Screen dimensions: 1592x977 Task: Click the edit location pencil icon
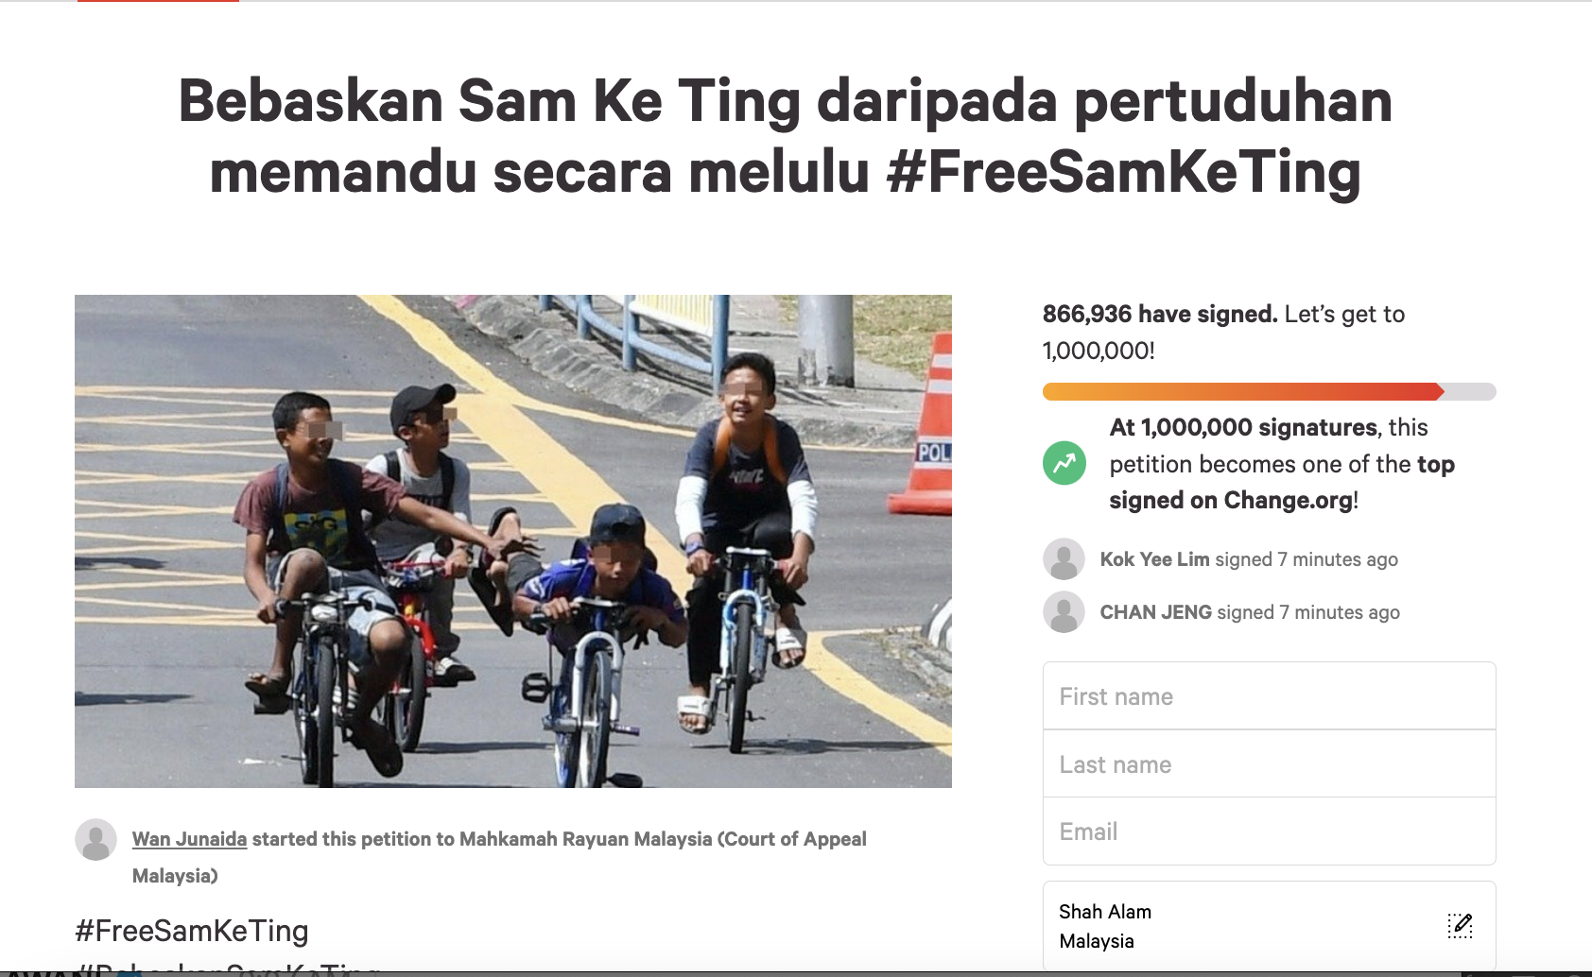[x=1460, y=926]
